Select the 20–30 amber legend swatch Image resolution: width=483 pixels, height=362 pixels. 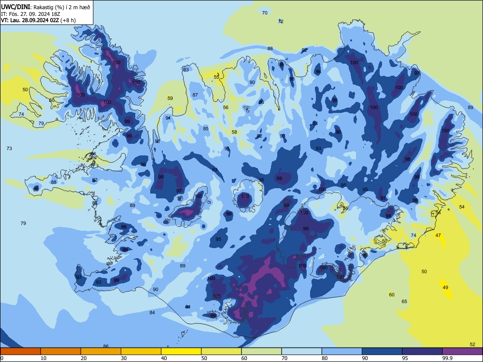(101, 351)
